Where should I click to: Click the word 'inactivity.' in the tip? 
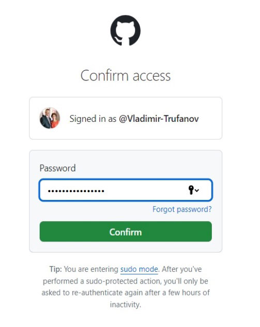pyautogui.click(x=126, y=304)
